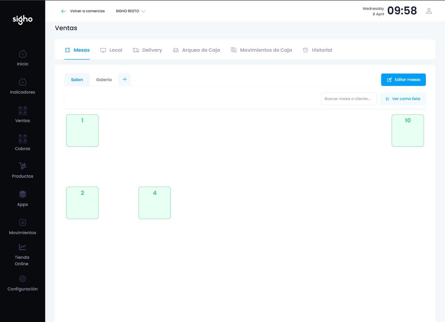Viewport: 445px width, 322px height.
Task: Switch to the Delivery tab
Action: (147, 50)
